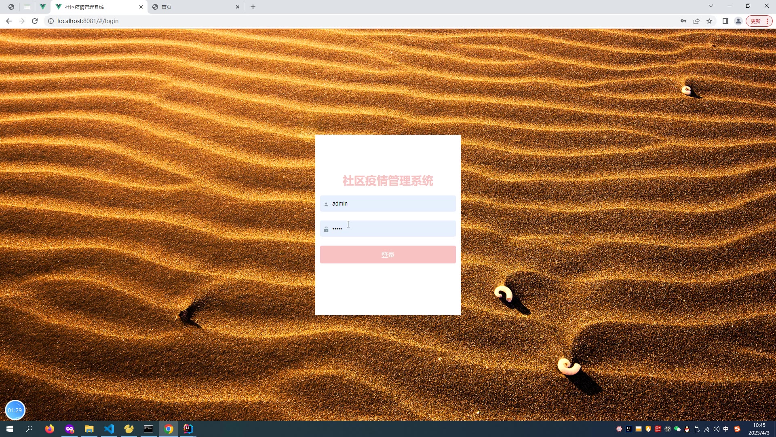
Task: Go back to the previous page
Action: [x=9, y=21]
